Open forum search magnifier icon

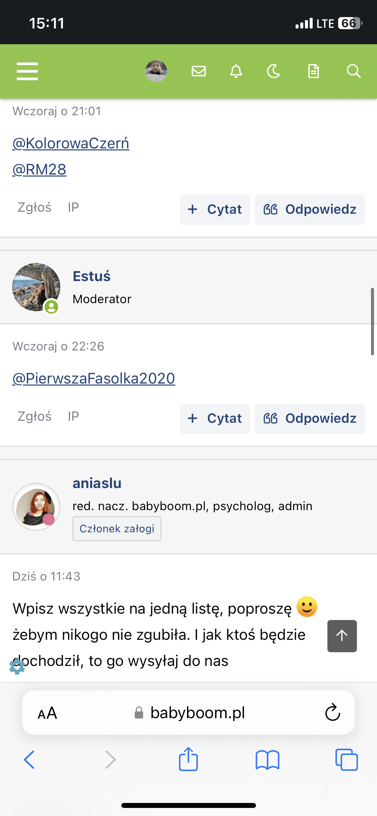353,71
